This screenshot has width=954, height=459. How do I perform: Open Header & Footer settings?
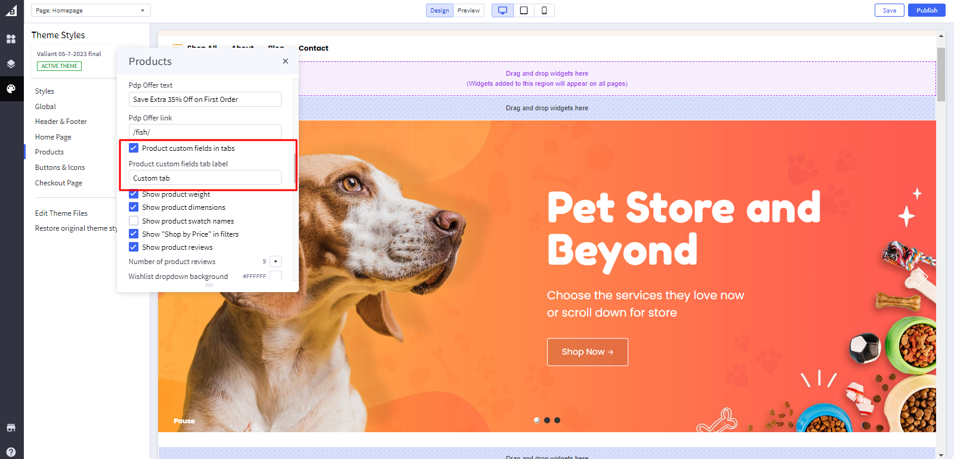pos(61,122)
